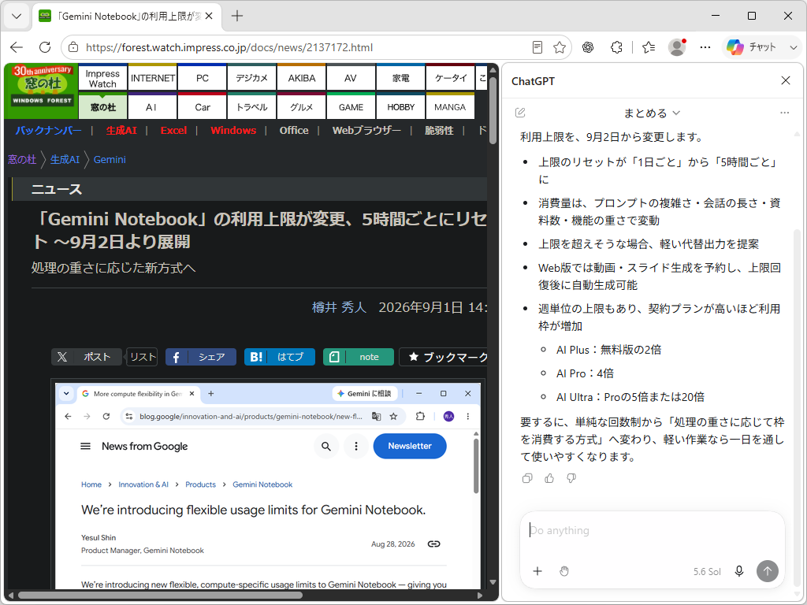The width and height of the screenshot is (807, 605).
Task: Open the 生成AI category in red nav bar
Action: pyautogui.click(x=121, y=131)
